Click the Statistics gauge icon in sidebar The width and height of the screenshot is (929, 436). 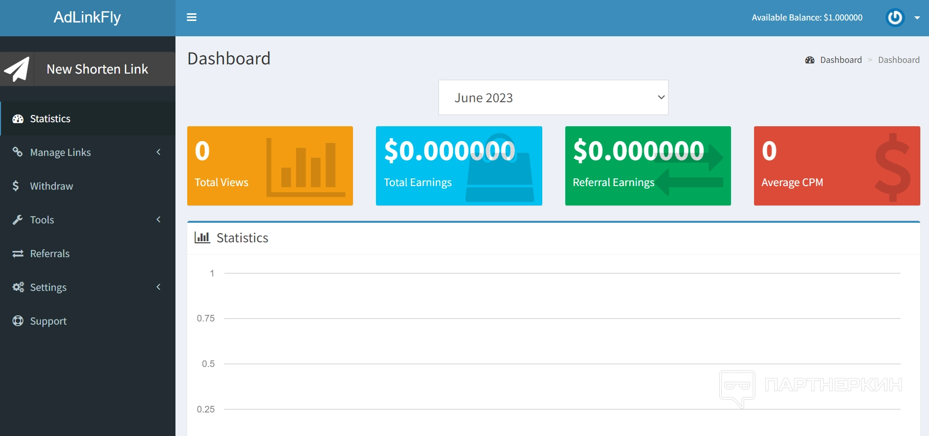pos(18,119)
